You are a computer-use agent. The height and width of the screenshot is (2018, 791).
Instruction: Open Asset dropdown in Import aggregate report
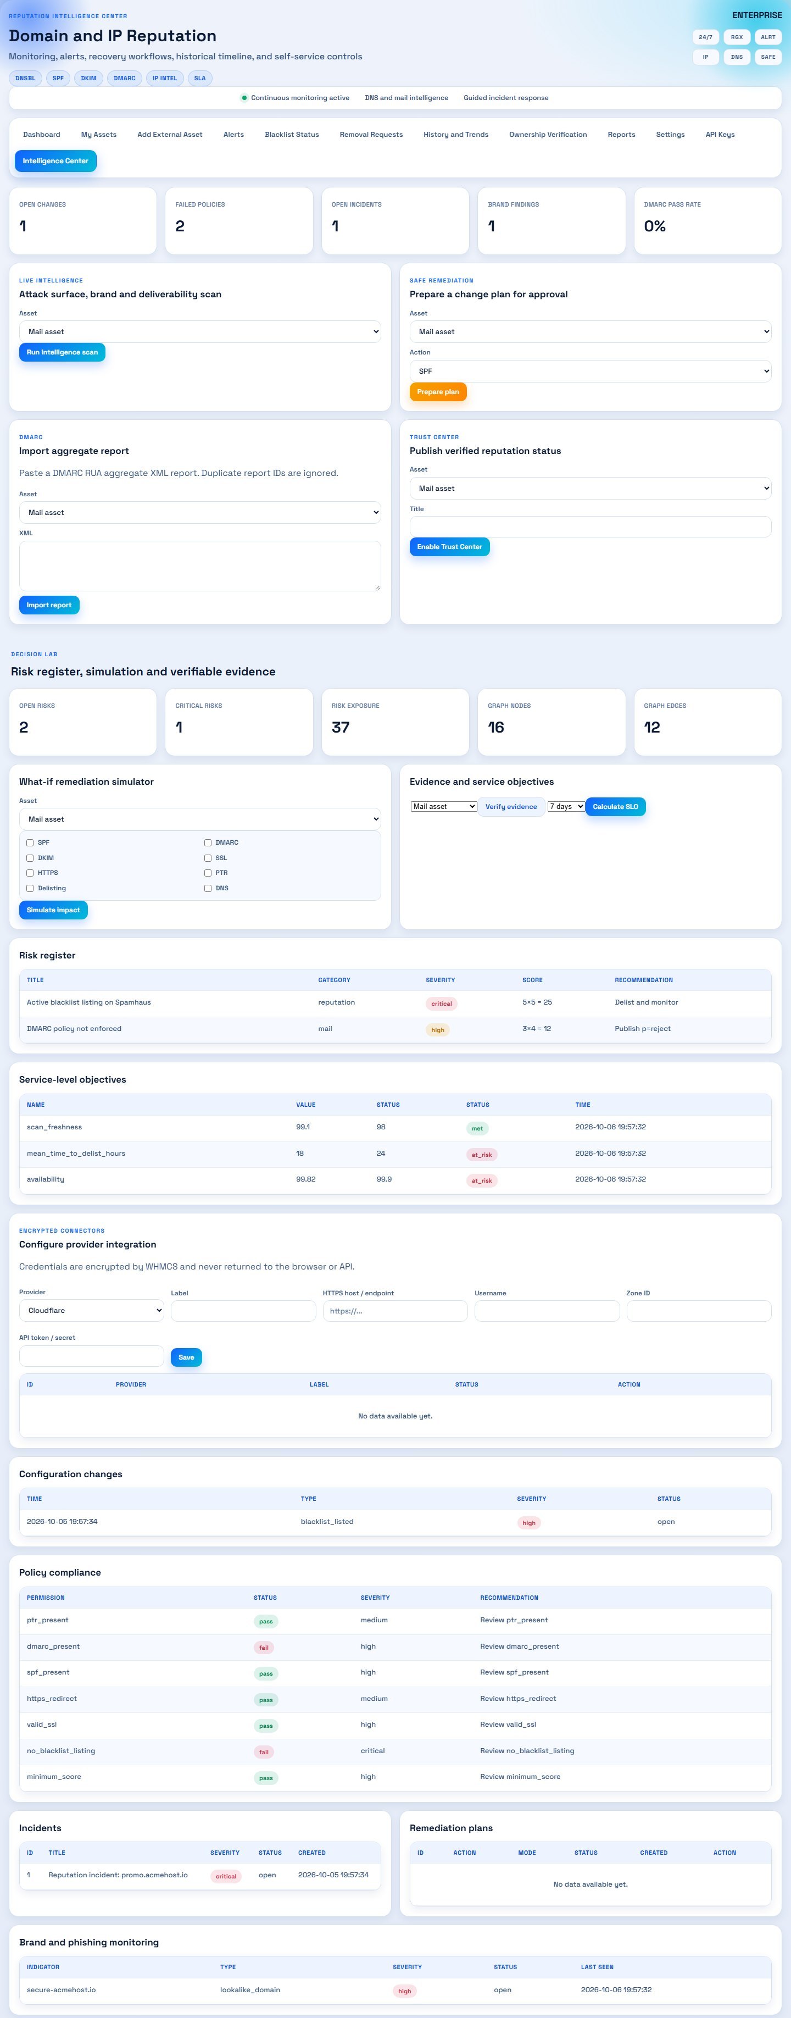click(x=200, y=512)
